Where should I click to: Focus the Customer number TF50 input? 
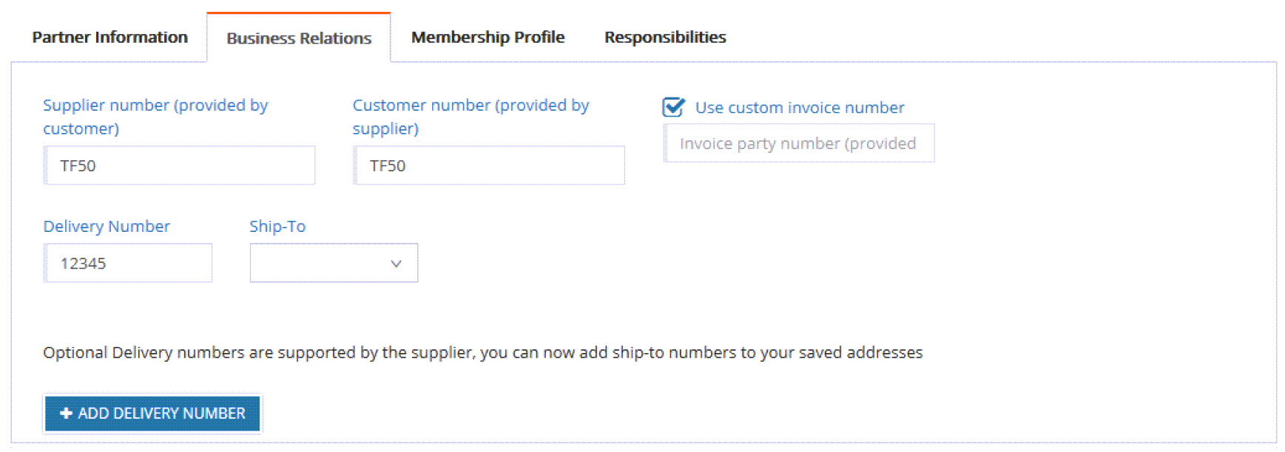pos(488,165)
